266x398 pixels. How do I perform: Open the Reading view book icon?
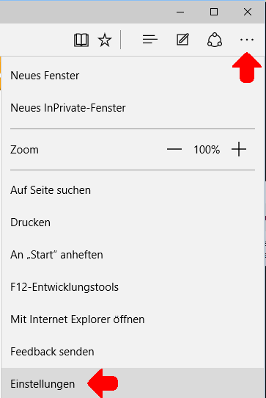click(x=81, y=40)
